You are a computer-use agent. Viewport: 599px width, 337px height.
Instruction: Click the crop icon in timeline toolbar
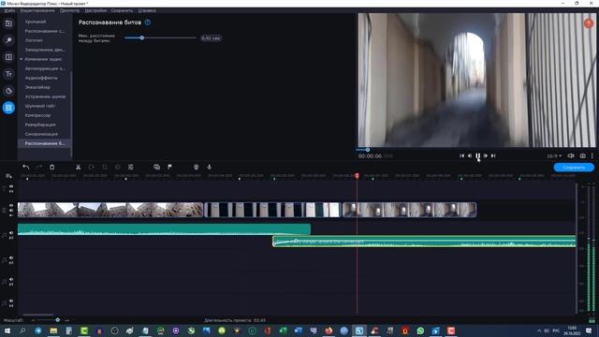click(x=105, y=167)
